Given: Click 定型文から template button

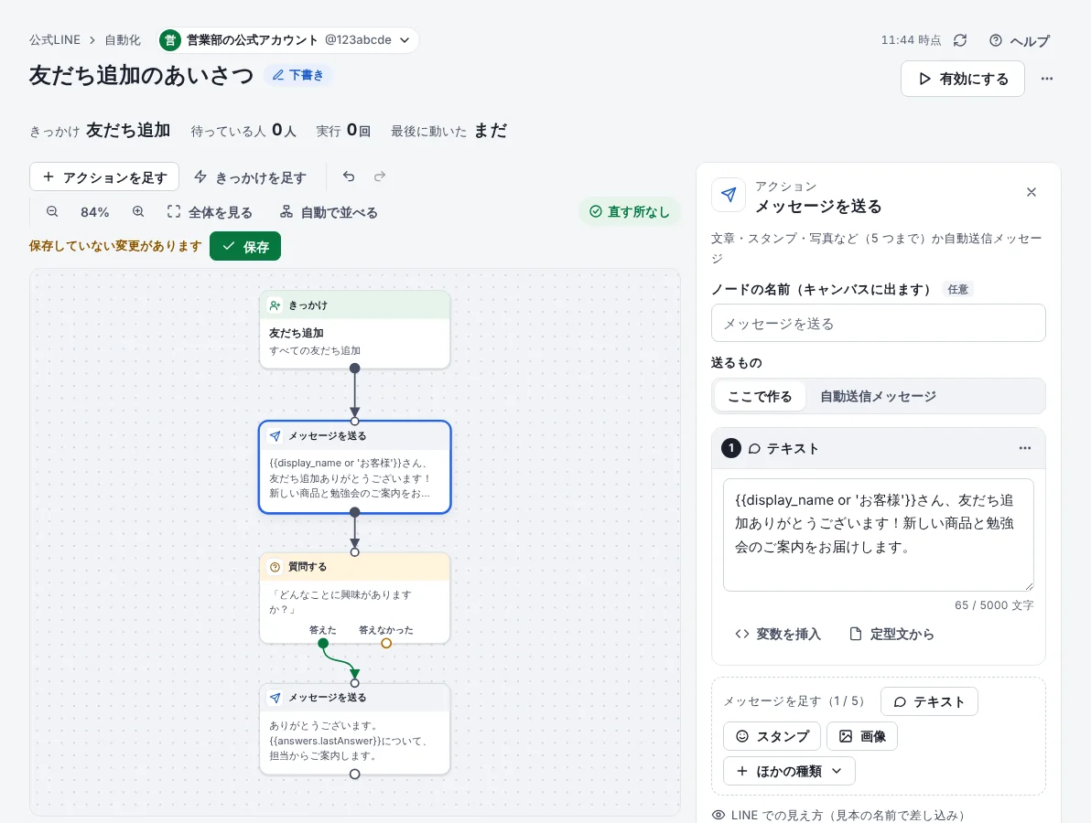Looking at the screenshot, I should click(892, 634).
